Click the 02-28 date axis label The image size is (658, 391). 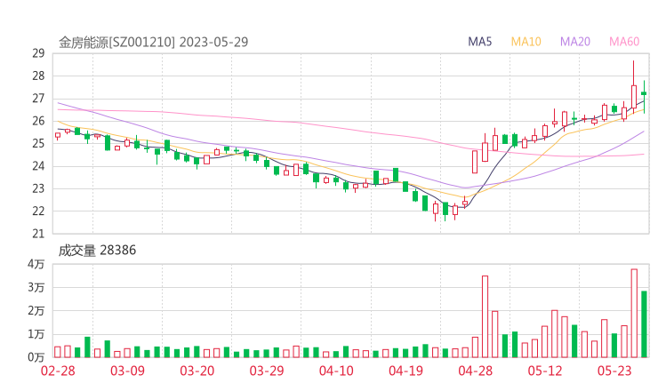57,370
